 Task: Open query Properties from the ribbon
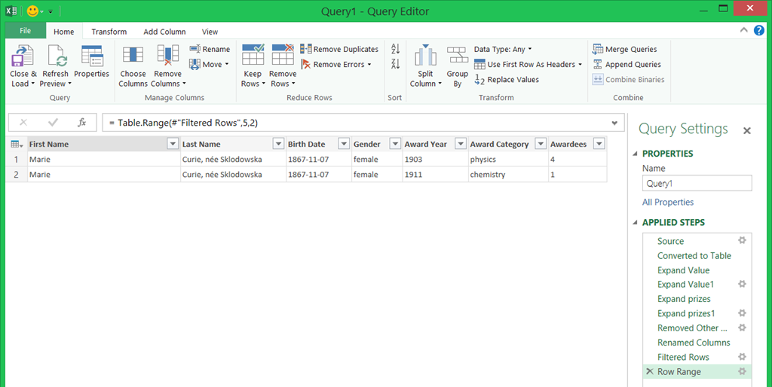click(91, 56)
